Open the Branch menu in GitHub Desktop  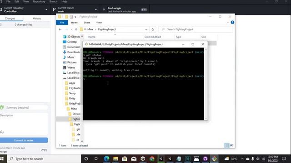(54, 1)
